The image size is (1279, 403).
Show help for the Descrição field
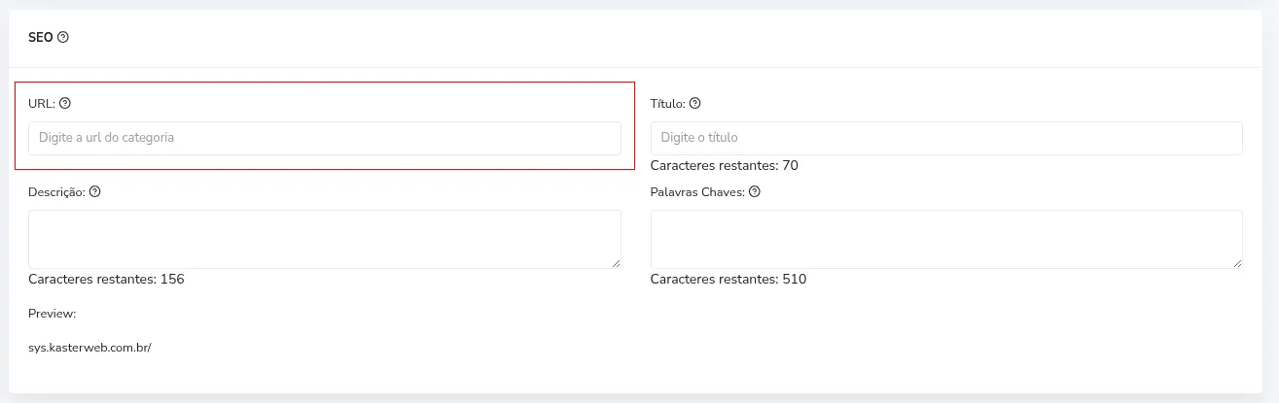tap(95, 191)
